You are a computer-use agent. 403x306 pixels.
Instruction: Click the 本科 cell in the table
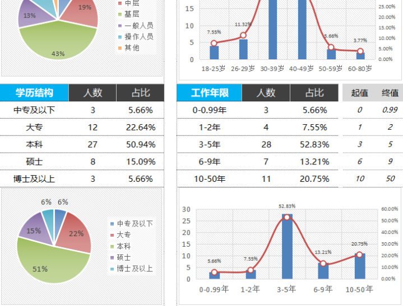point(34,144)
